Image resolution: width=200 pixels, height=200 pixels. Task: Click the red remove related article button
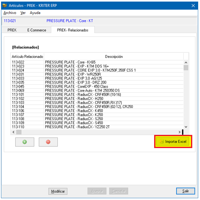[48, 142]
